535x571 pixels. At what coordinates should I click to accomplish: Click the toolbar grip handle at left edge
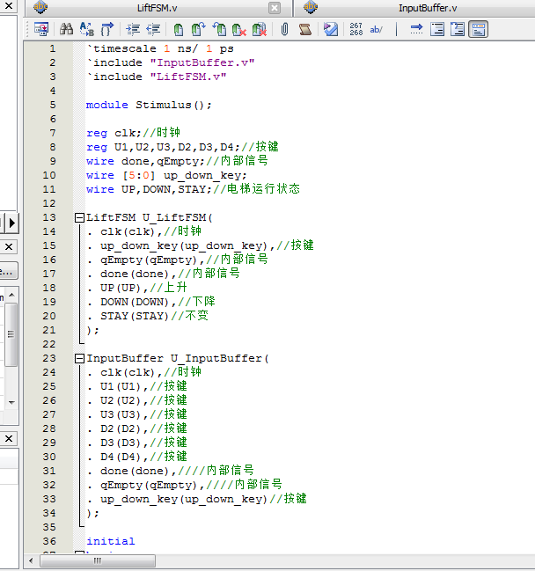[x=27, y=29]
